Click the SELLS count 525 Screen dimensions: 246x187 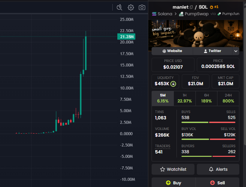[232, 118]
